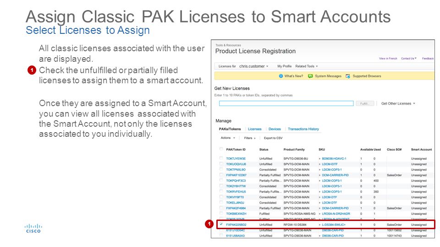Viewport: 440px width, 247px height.
Task: Open the Contact Us dropdown
Action: click(x=408, y=59)
